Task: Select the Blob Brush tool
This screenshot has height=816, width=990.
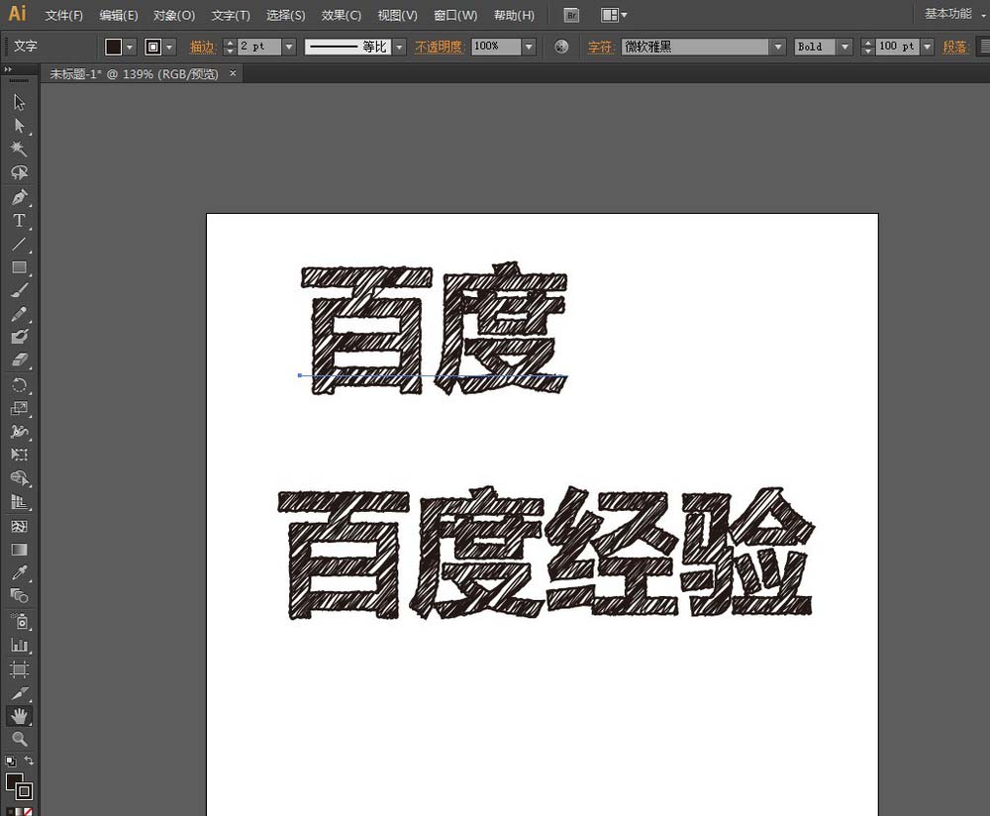Action: (19, 337)
